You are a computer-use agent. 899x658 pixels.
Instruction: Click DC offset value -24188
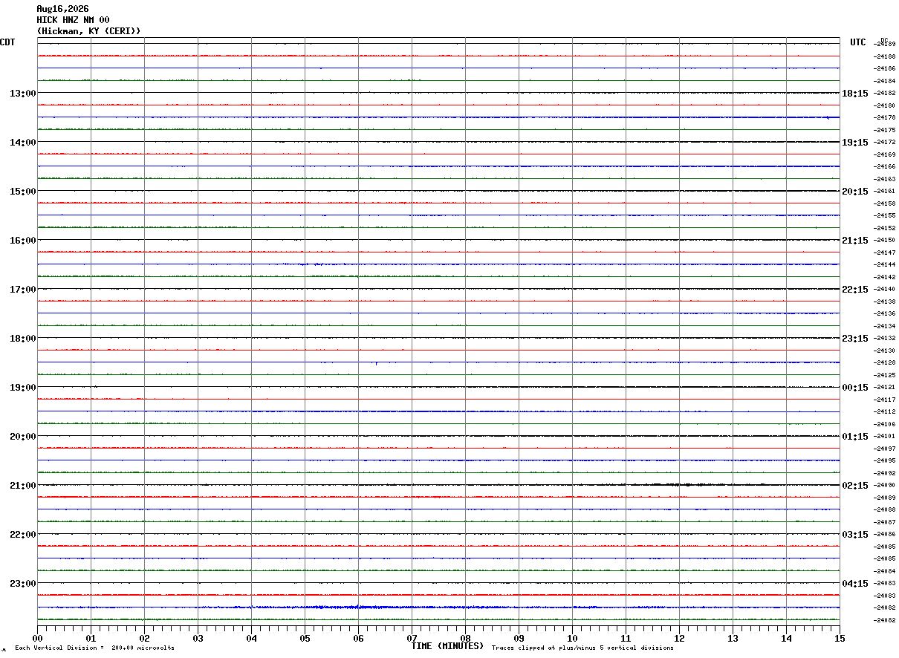tap(884, 56)
